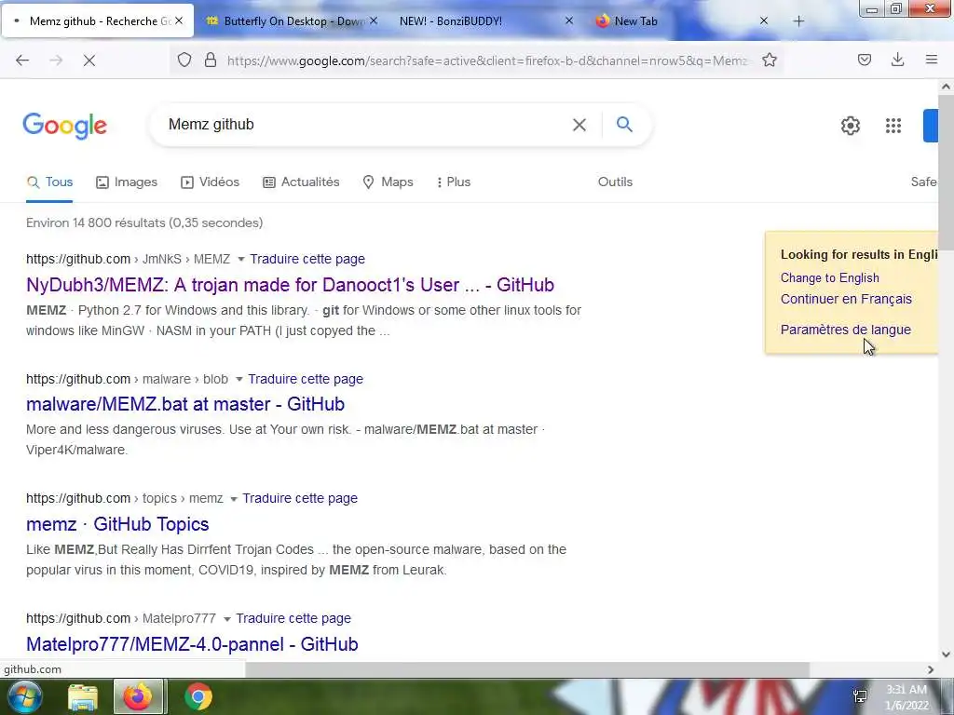Expand the dropdown arrow next to malware › blob
Screen dimensions: 954x715
coord(239,380)
